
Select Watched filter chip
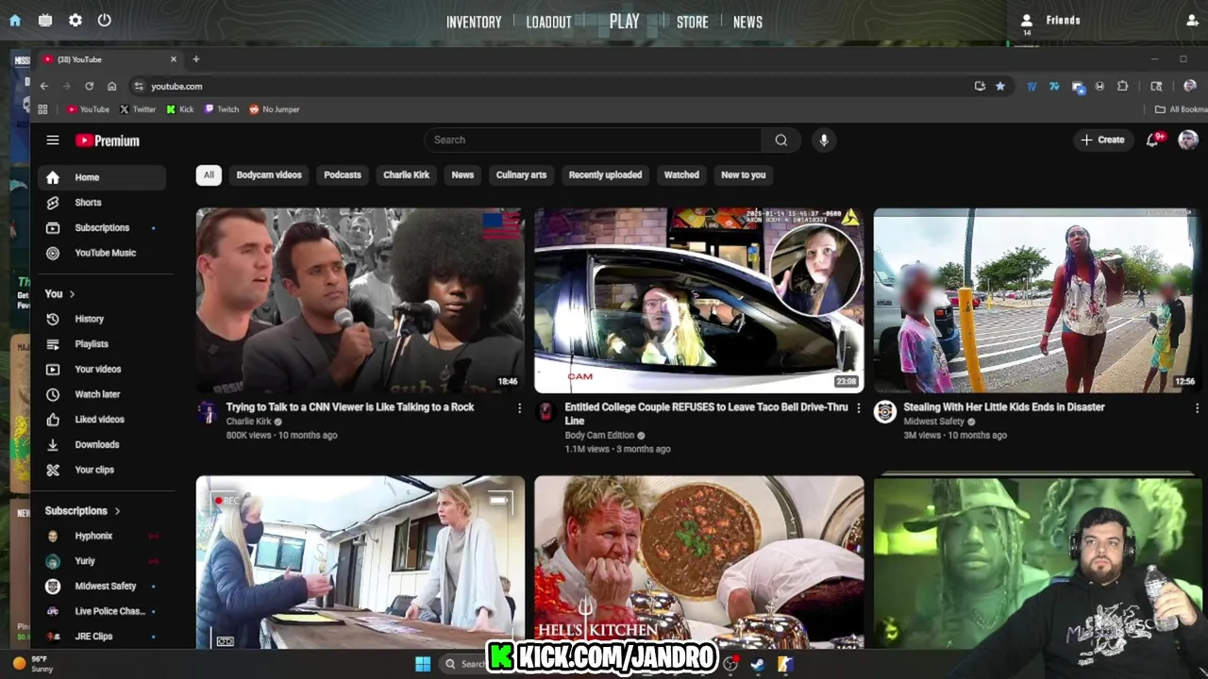pos(681,175)
